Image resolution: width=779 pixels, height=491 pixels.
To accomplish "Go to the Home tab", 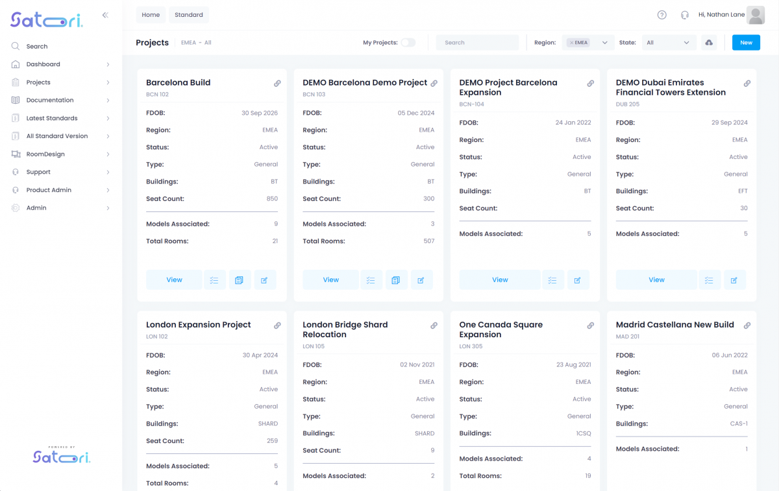I will [151, 15].
